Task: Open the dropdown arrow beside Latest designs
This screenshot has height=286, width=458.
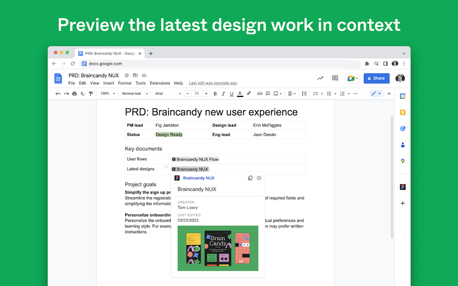Action: (x=166, y=167)
